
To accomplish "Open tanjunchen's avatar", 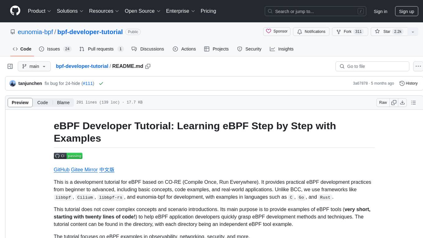I will tap(13, 83).
